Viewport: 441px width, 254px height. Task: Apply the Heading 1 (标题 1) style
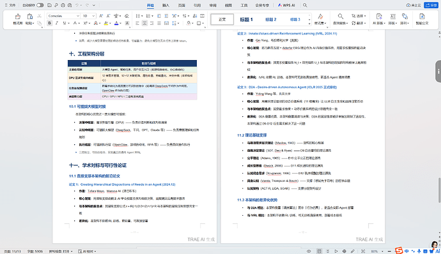[x=246, y=19]
